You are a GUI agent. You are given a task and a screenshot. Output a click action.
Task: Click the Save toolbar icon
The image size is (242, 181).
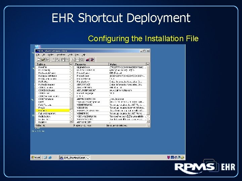click(x=48, y=60)
